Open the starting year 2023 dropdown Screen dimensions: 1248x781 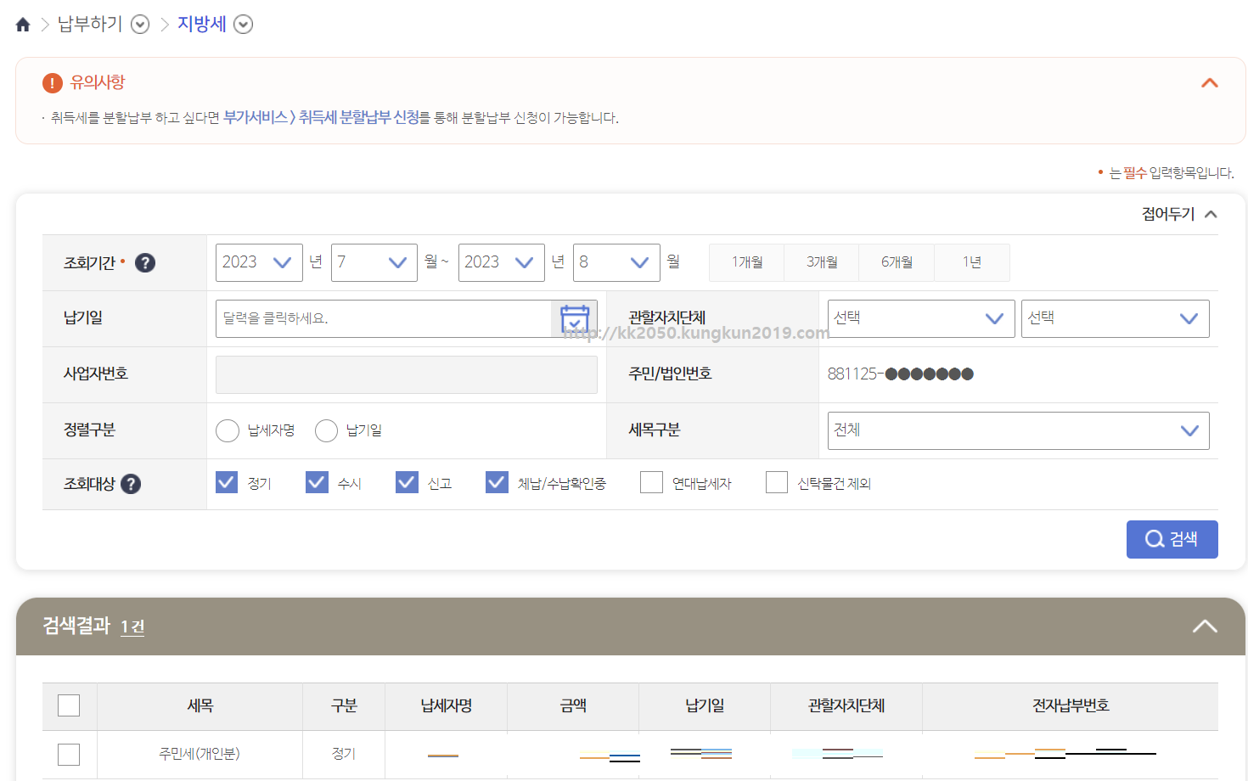[259, 262]
